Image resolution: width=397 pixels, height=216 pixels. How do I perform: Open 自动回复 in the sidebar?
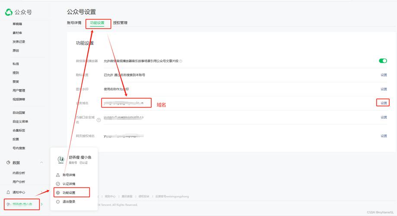click(x=19, y=113)
